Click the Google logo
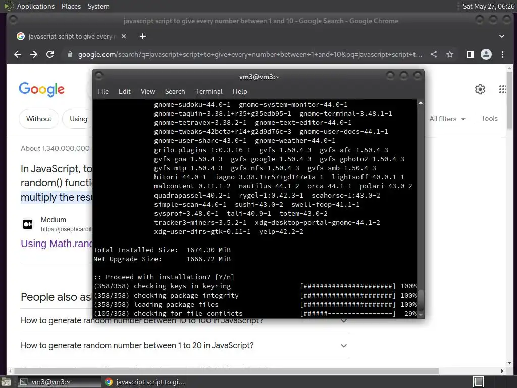This screenshot has width=517, height=388. click(41, 89)
